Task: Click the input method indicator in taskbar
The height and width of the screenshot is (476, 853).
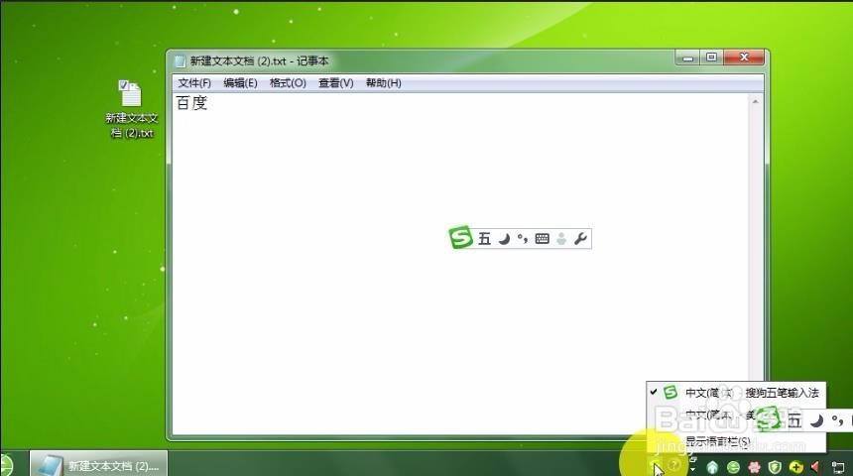Action: click(656, 466)
